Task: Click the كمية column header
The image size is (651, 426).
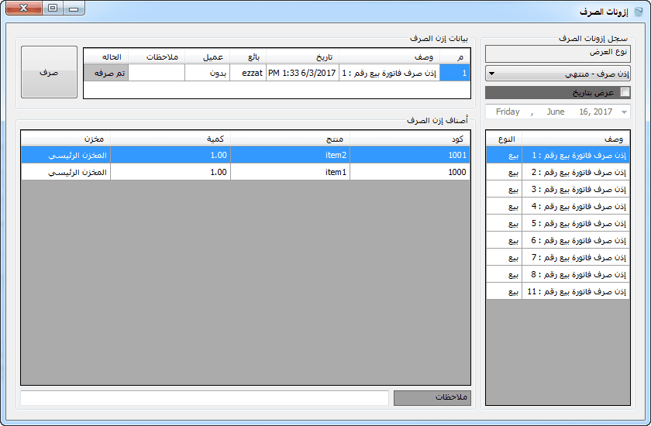Action: click(170, 138)
